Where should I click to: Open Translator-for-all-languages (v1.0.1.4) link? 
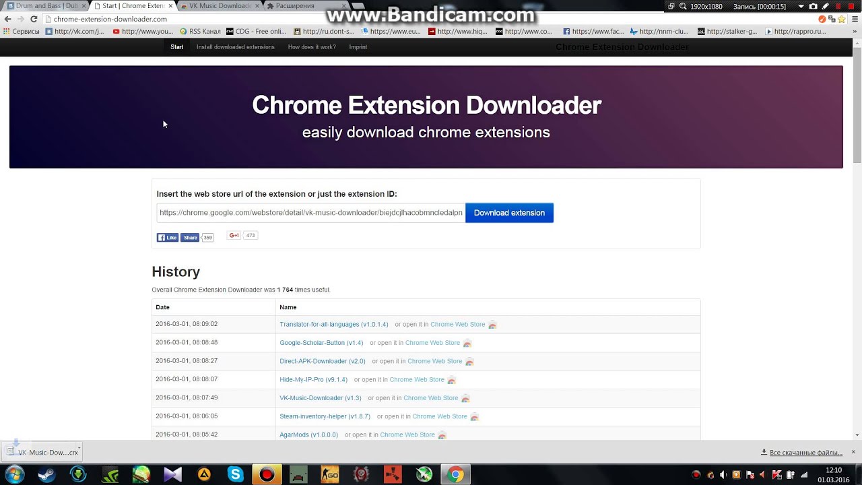coord(334,325)
